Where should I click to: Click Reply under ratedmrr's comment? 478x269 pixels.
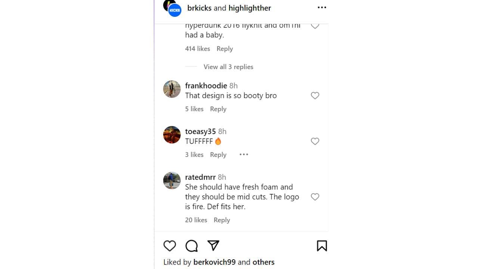[x=221, y=220]
